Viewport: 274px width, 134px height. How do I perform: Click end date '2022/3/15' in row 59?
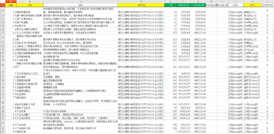click(198, 108)
